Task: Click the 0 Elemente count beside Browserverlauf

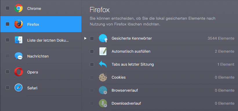Action: tap(224, 90)
